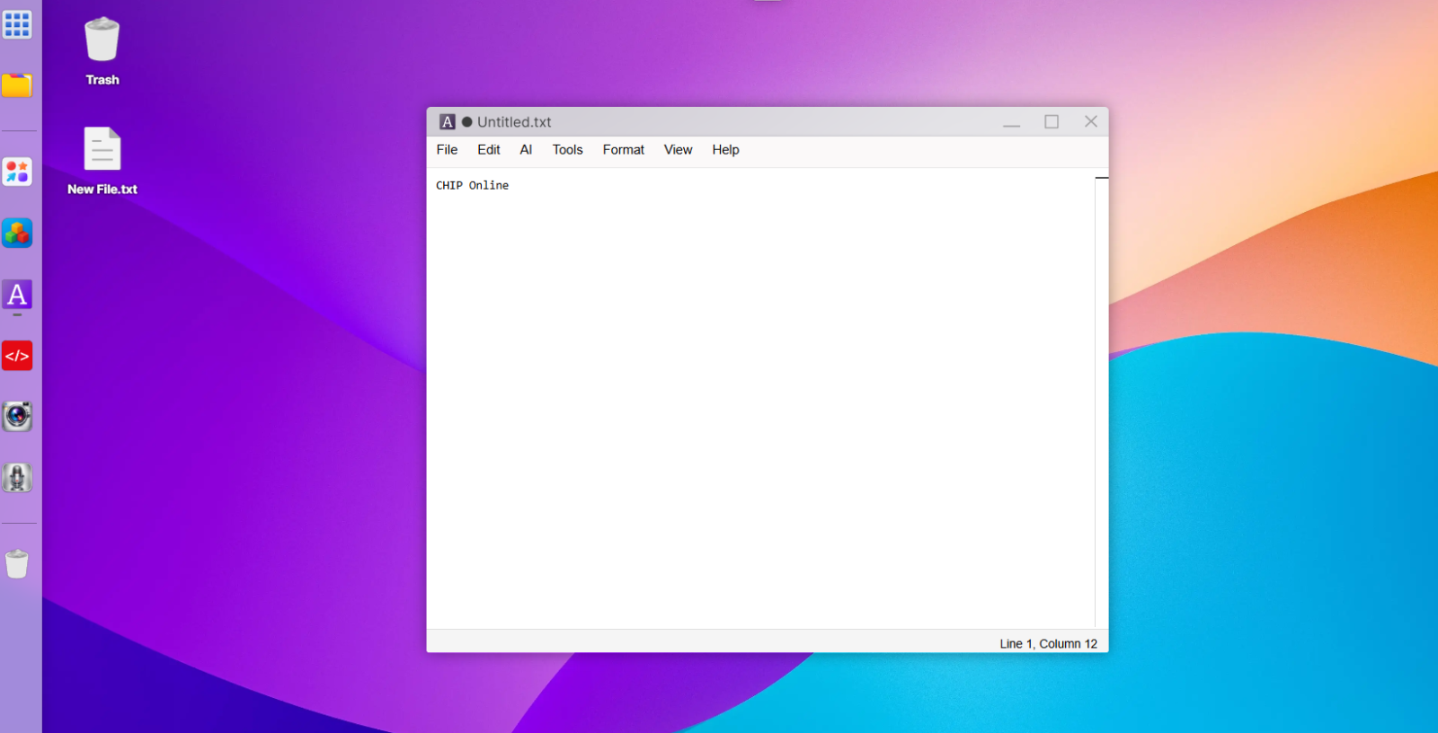Open the camera app in dock
Screen dimensions: 1438x733
[17, 417]
